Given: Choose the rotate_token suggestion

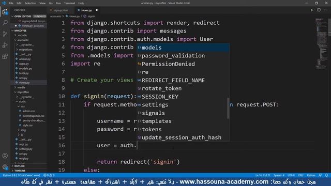Looking at the screenshot, I should [x=183, y=88].
